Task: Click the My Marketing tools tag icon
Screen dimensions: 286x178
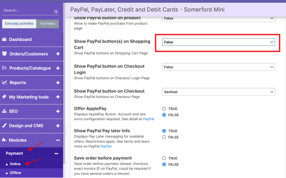Action: click(4, 97)
